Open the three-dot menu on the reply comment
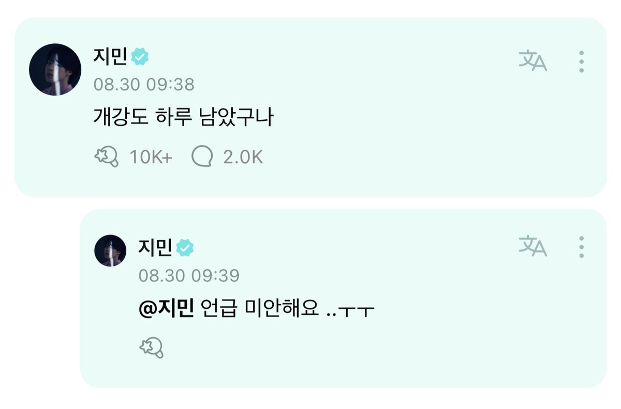 click(x=582, y=247)
